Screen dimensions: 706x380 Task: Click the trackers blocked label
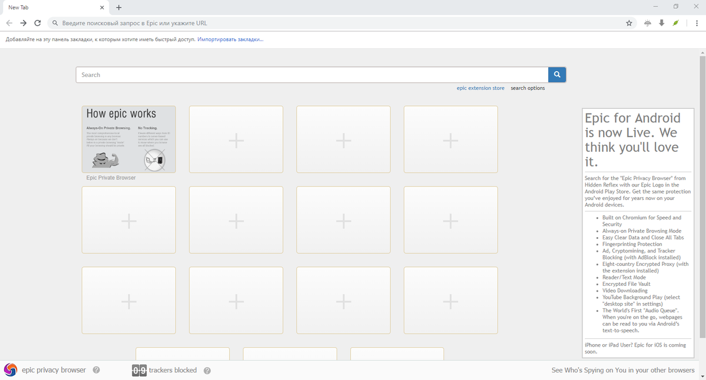pyautogui.click(x=173, y=371)
